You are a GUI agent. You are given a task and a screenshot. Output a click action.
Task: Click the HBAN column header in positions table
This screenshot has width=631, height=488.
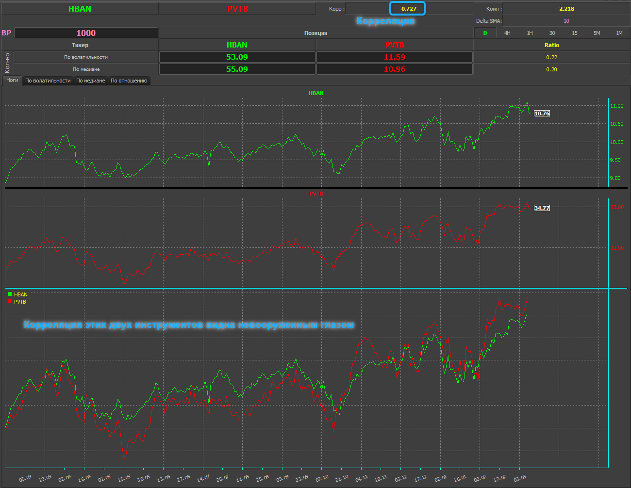click(237, 45)
